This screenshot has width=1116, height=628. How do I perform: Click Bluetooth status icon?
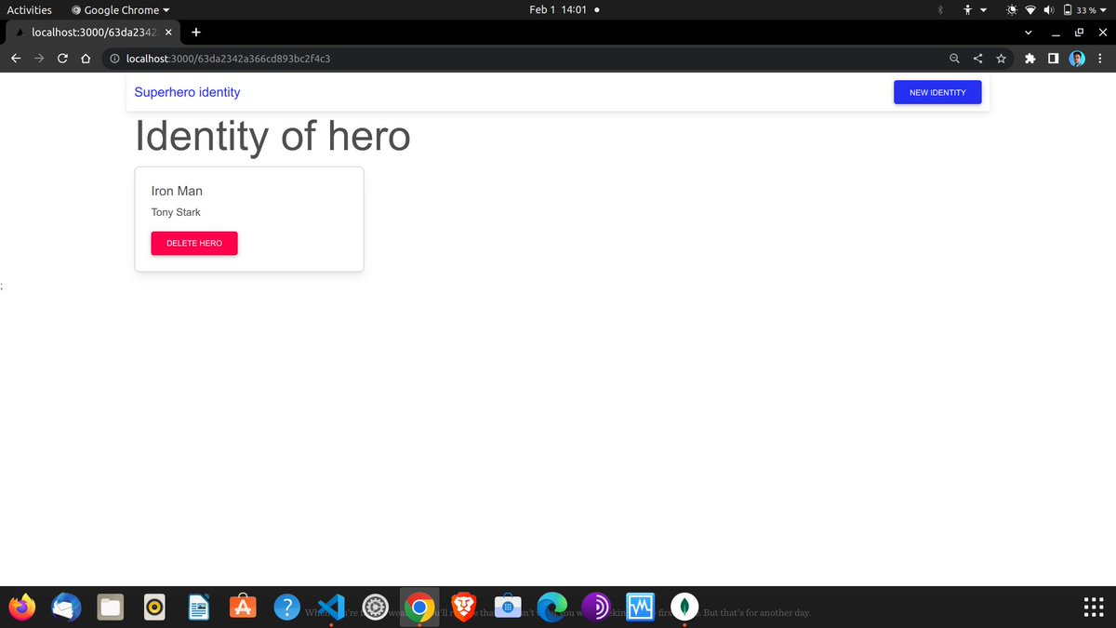point(939,9)
